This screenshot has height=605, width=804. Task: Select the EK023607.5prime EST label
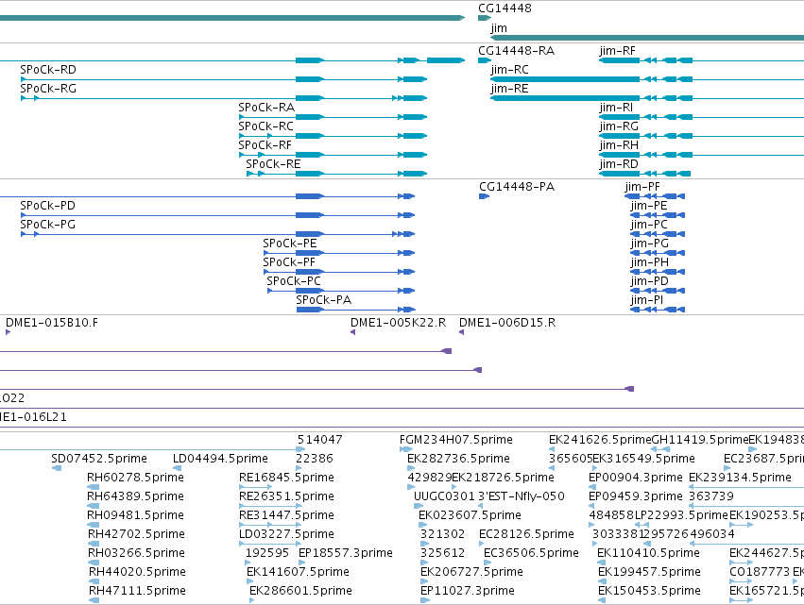click(x=470, y=515)
